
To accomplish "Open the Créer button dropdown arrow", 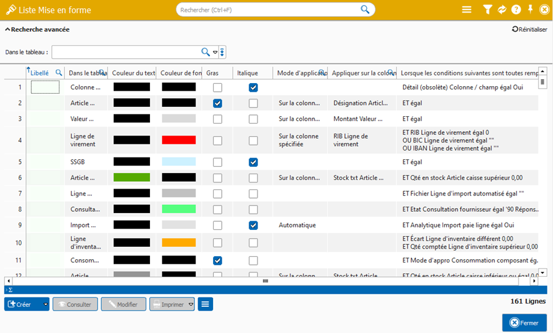I will (x=46, y=304).
